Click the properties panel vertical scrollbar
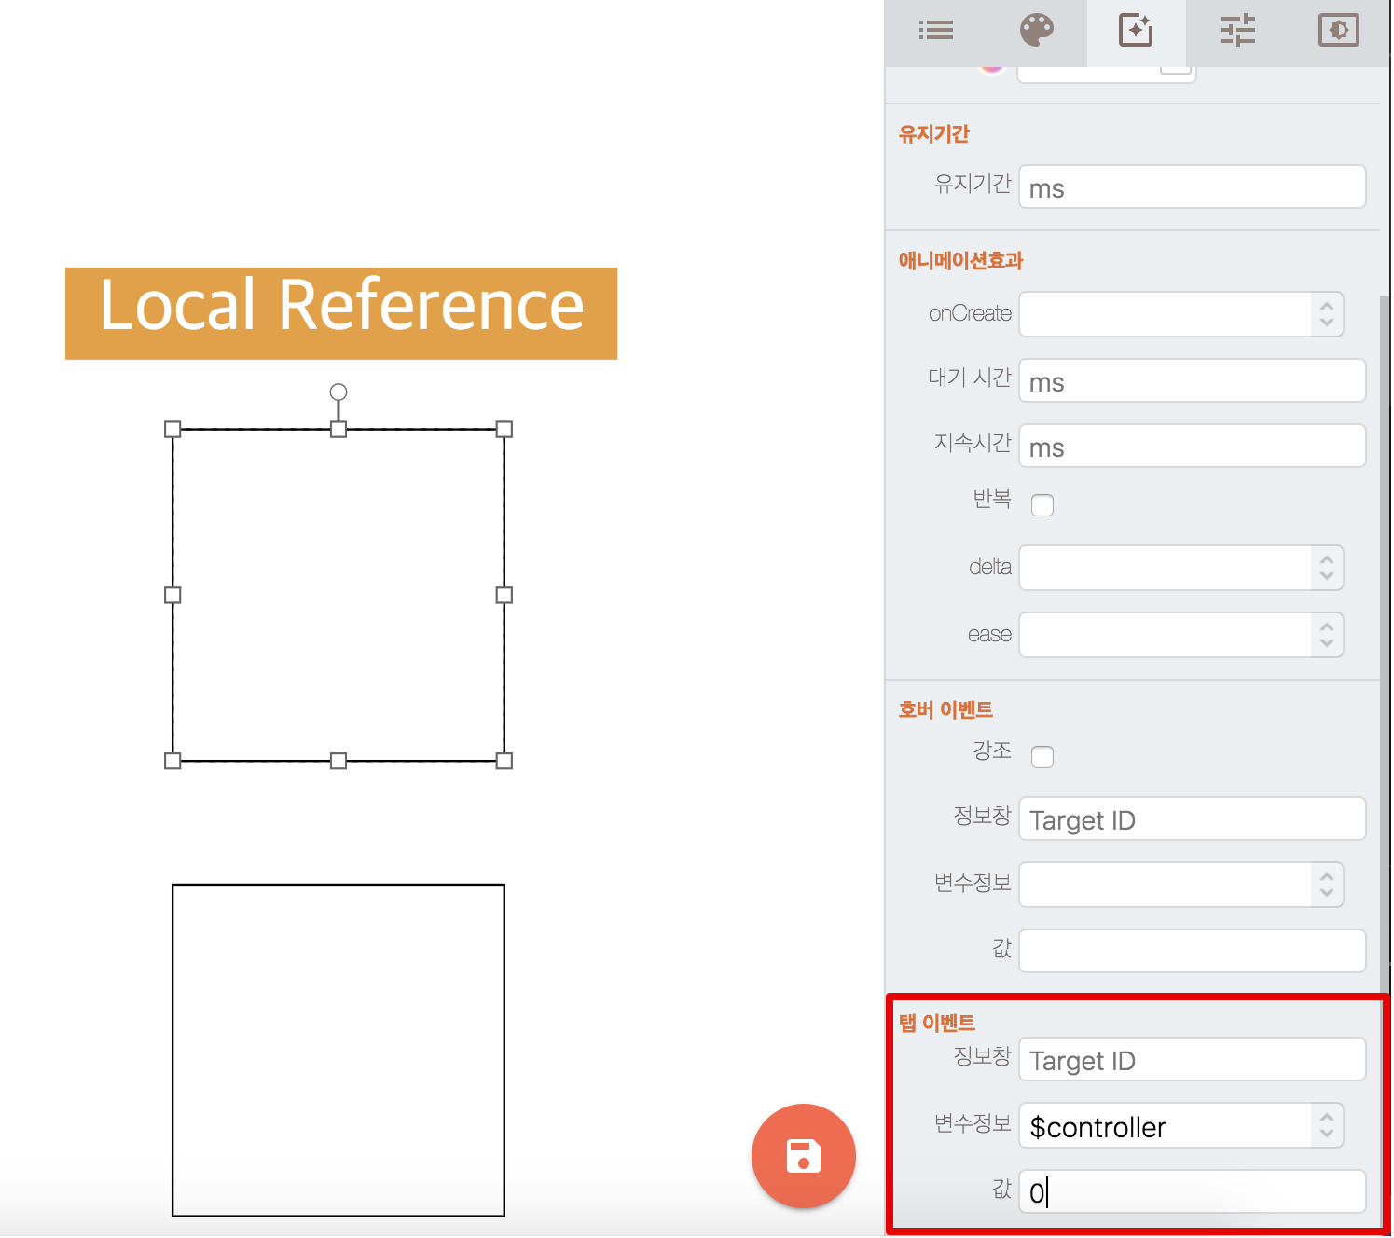 [1385, 643]
